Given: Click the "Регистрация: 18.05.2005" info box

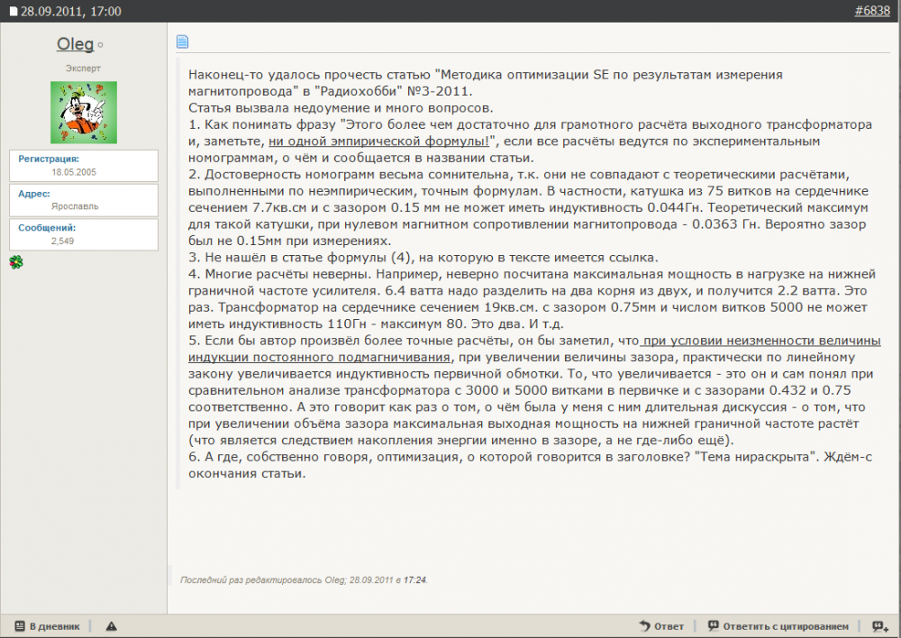Looking at the screenshot, I should tap(83, 164).
